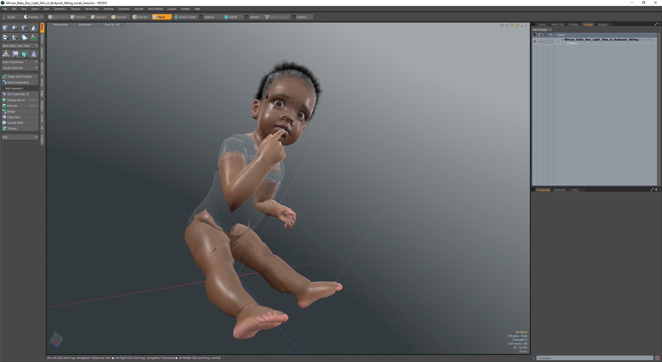Activate the Transform tool icon
662x362 pixels.
click(6, 54)
